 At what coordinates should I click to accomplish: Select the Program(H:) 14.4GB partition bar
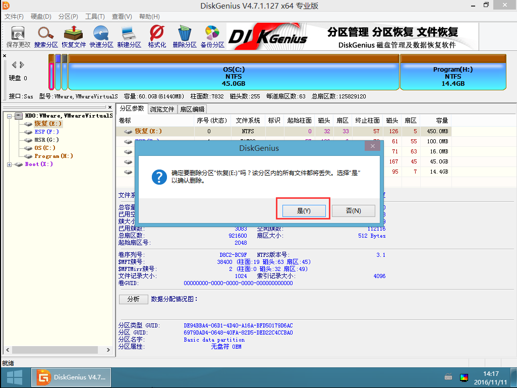pyautogui.click(x=453, y=72)
